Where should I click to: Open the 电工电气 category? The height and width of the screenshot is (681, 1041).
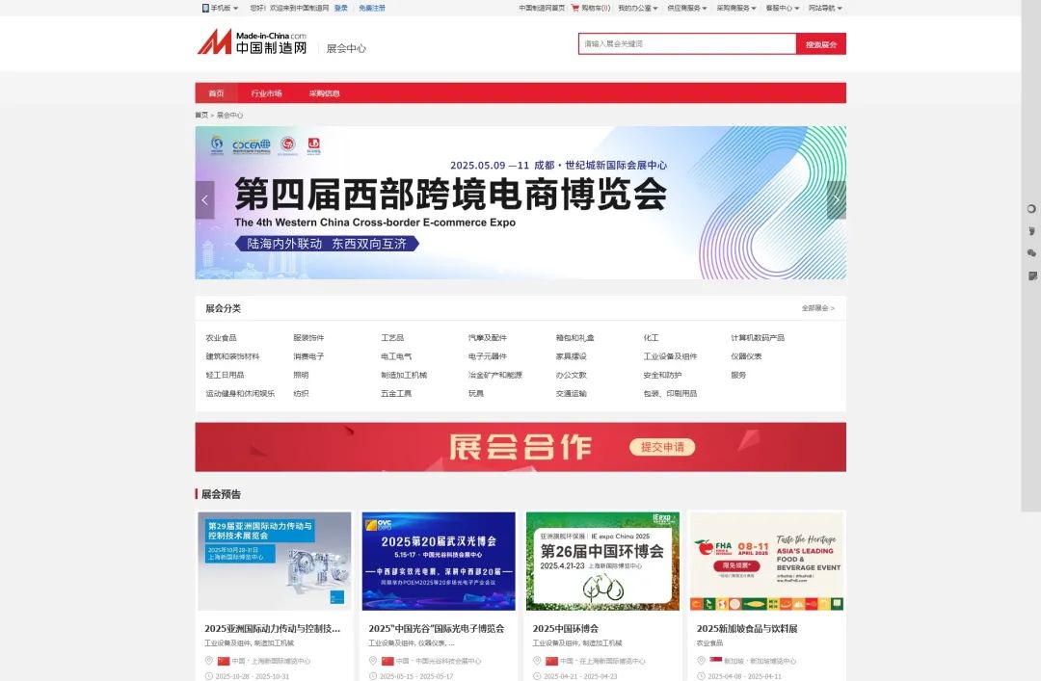tap(396, 356)
